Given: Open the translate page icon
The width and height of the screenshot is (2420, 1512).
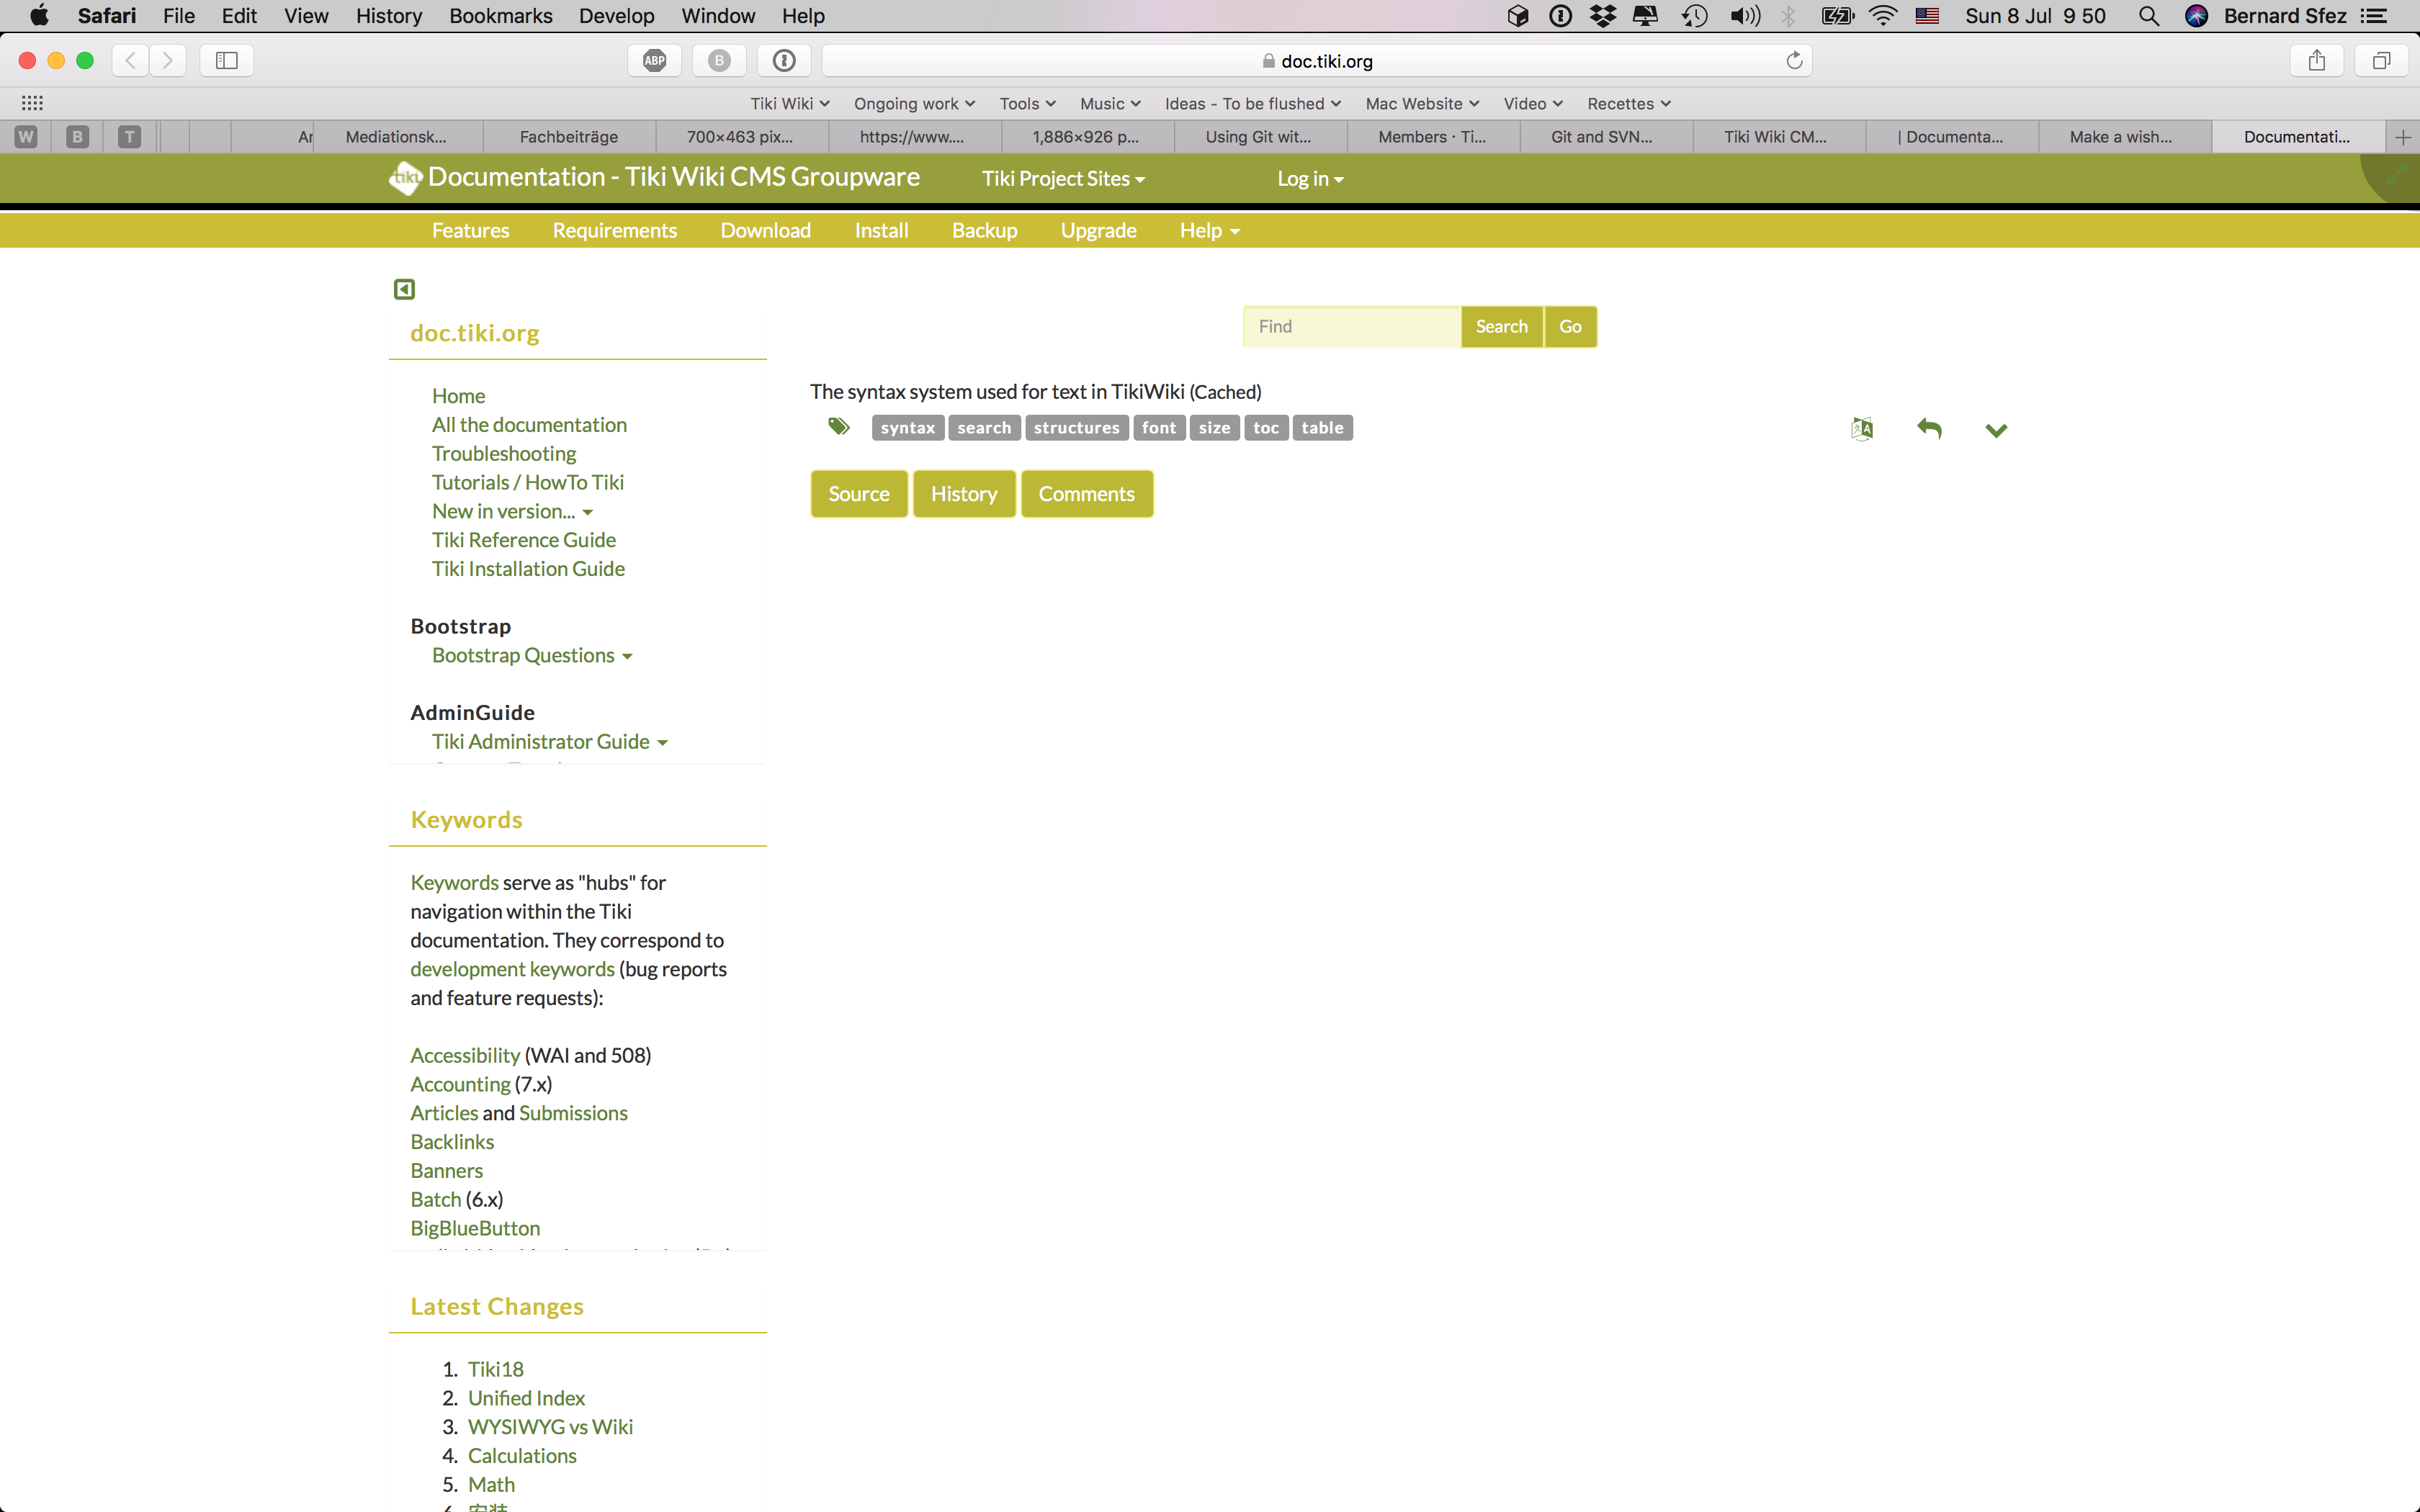Looking at the screenshot, I should click(x=1862, y=429).
